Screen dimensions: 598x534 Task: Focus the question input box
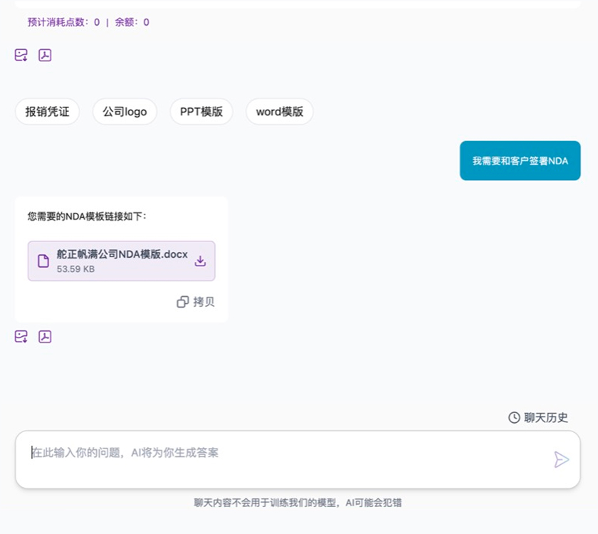coord(285,459)
